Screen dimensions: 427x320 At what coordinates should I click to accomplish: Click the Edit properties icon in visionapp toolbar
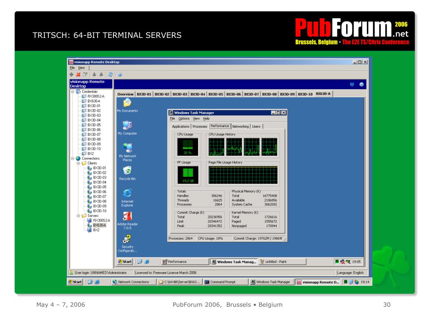point(85,75)
